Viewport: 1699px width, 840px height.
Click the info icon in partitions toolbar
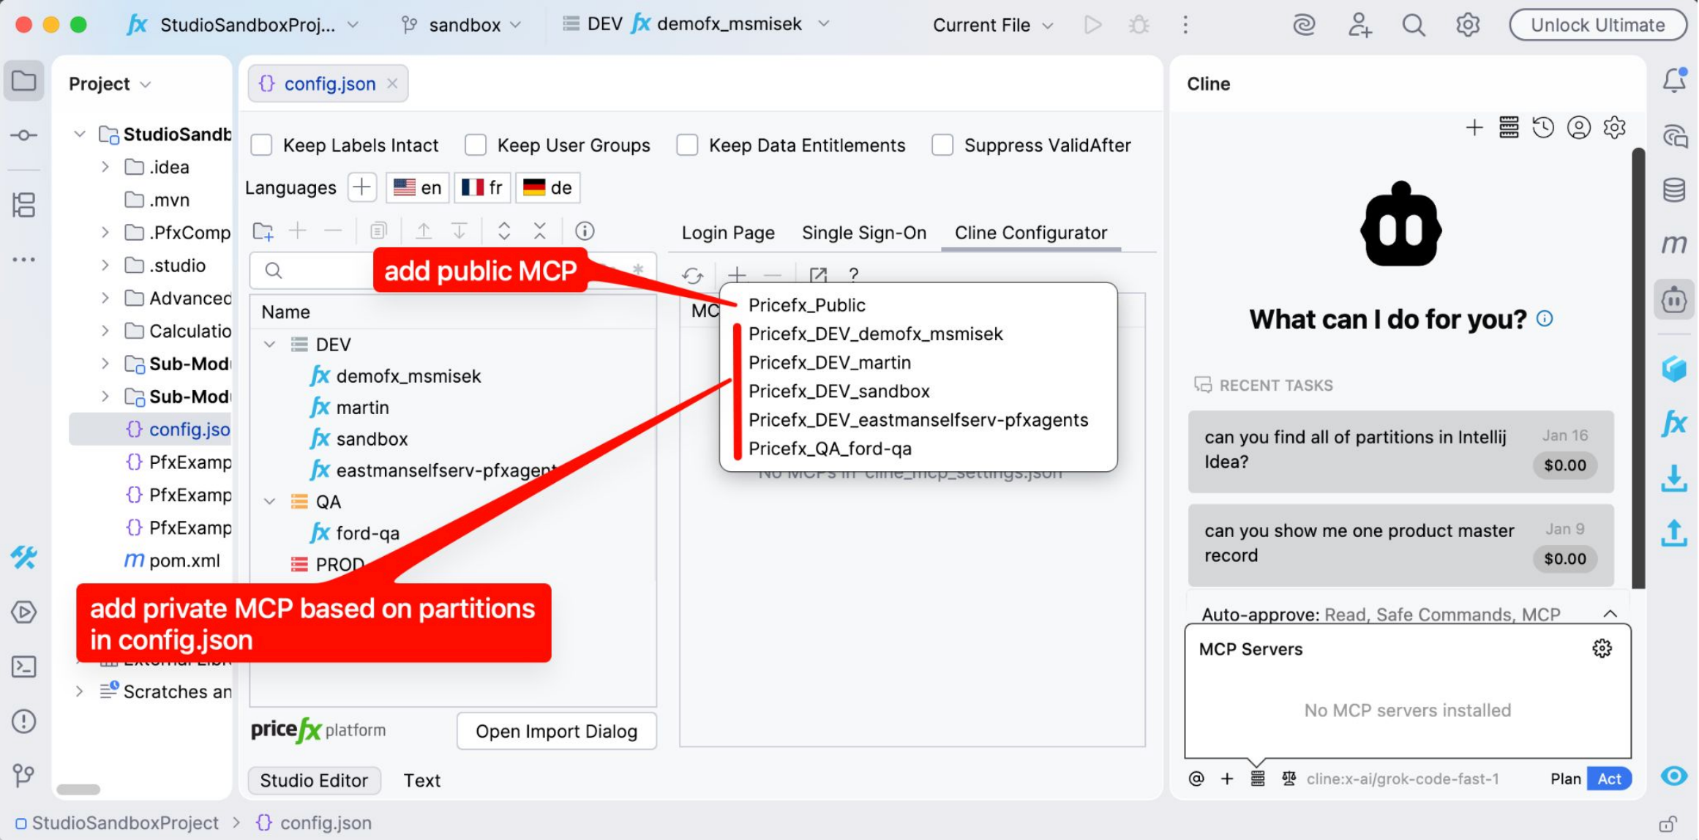(x=584, y=231)
